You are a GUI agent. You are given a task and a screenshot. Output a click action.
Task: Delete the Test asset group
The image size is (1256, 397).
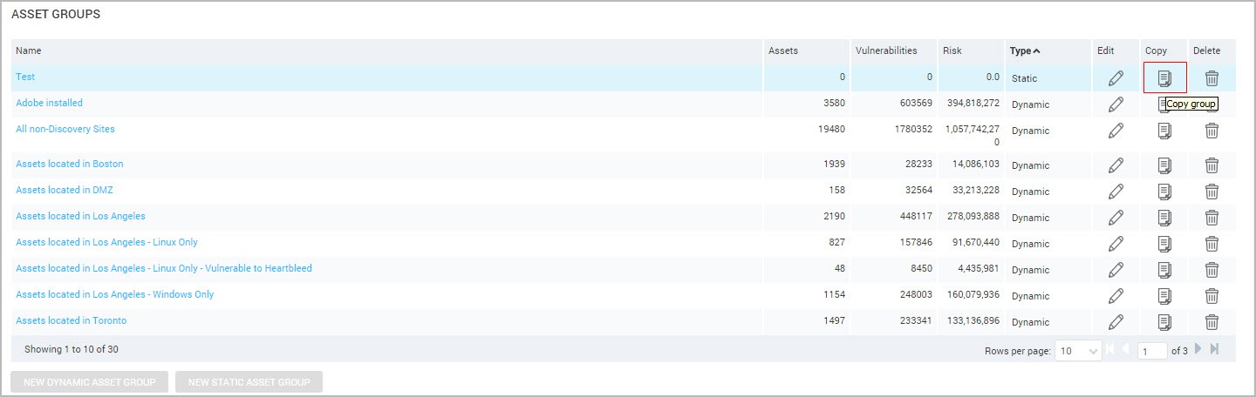pos(1212,78)
